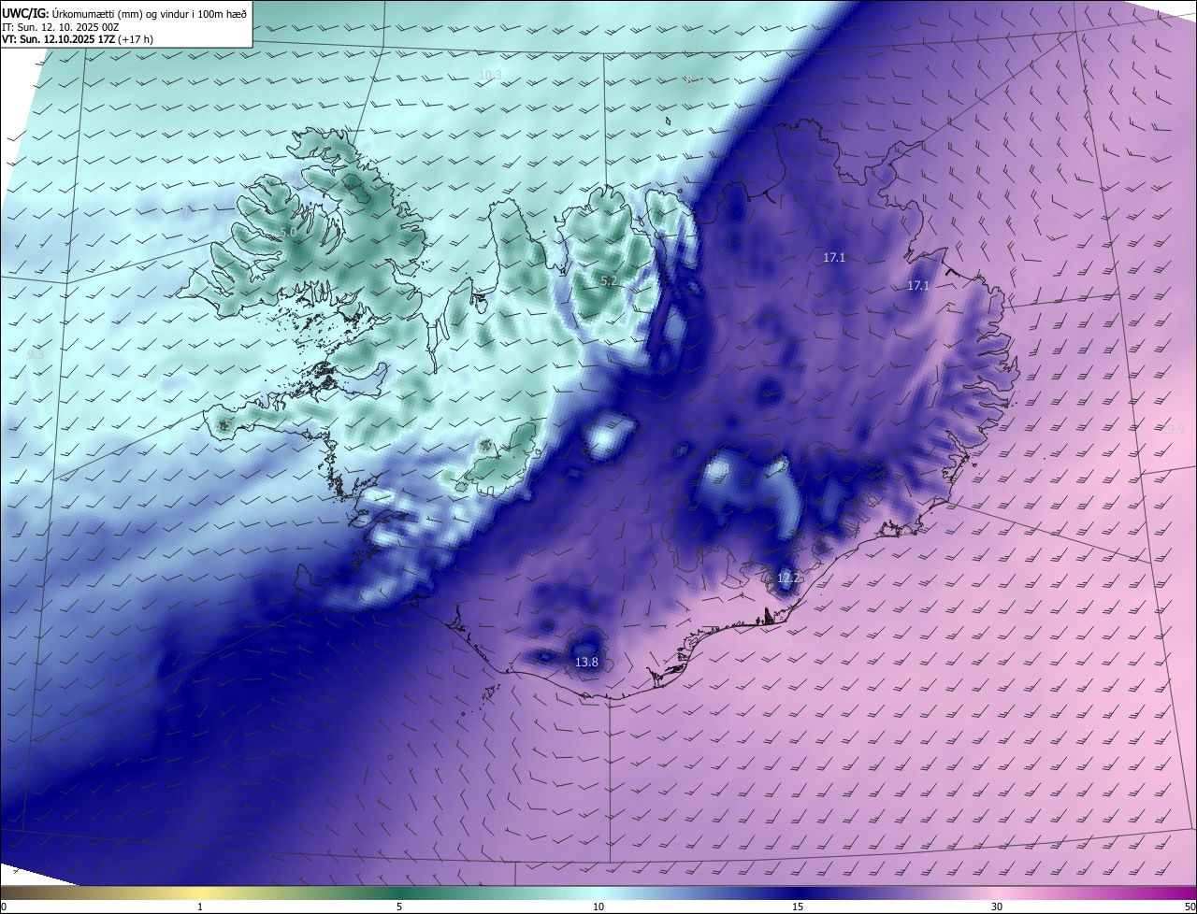Click the '15' tick on the color scale
The image size is (1197, 914).
(x=798, y=907)
